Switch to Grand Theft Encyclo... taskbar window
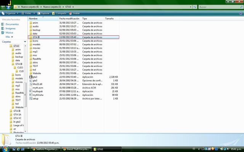This screenshot has width=244, height=152. [76, 149]
